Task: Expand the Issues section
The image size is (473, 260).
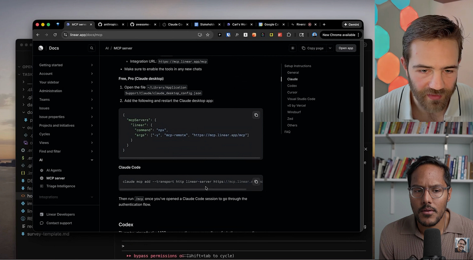Action: 66,108
